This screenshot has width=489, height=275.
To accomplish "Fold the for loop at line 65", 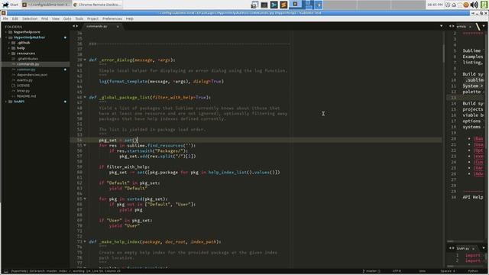I will pos(85,199).
